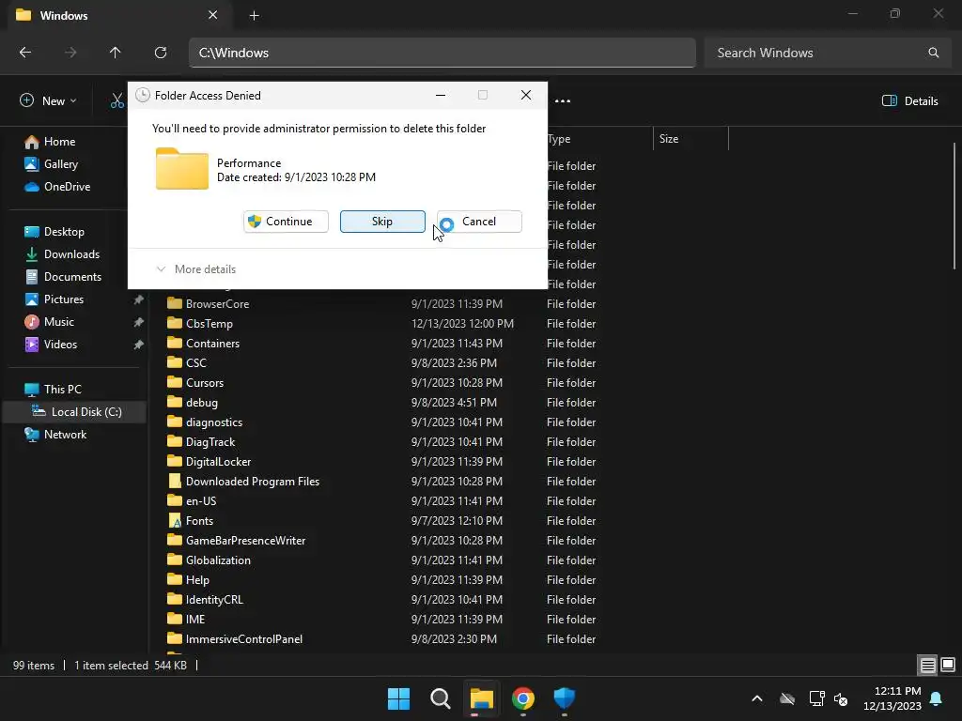This screenshot has height=721, width=962.
Task: Click Continue in the Access Denied dialog
Action: (x=286, y=222)
